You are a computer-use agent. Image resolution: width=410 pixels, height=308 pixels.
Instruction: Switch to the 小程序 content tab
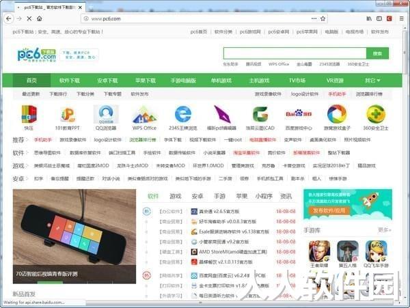pyautogui.click(x=264, y=196)
